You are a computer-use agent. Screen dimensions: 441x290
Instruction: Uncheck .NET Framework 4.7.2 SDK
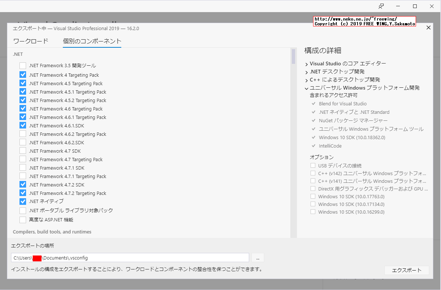click(23, 185)
